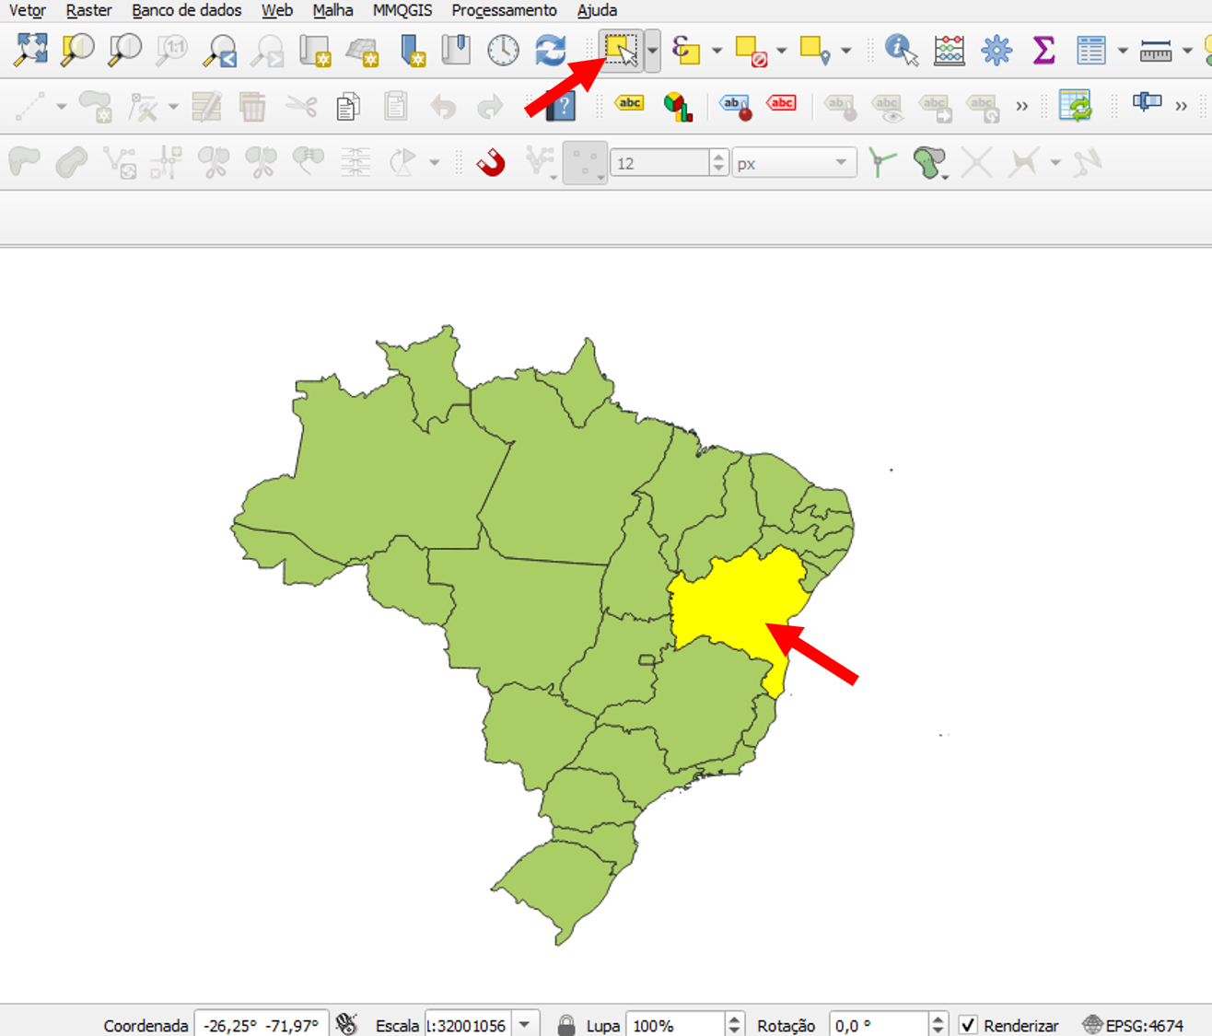This screenshot has width=1212, height=1036.
Task: Expand the px units dropdown
Action: pyautogui.click(x=840, y=163)
